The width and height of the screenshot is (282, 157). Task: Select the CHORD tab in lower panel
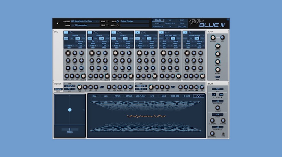coord(187,96)
